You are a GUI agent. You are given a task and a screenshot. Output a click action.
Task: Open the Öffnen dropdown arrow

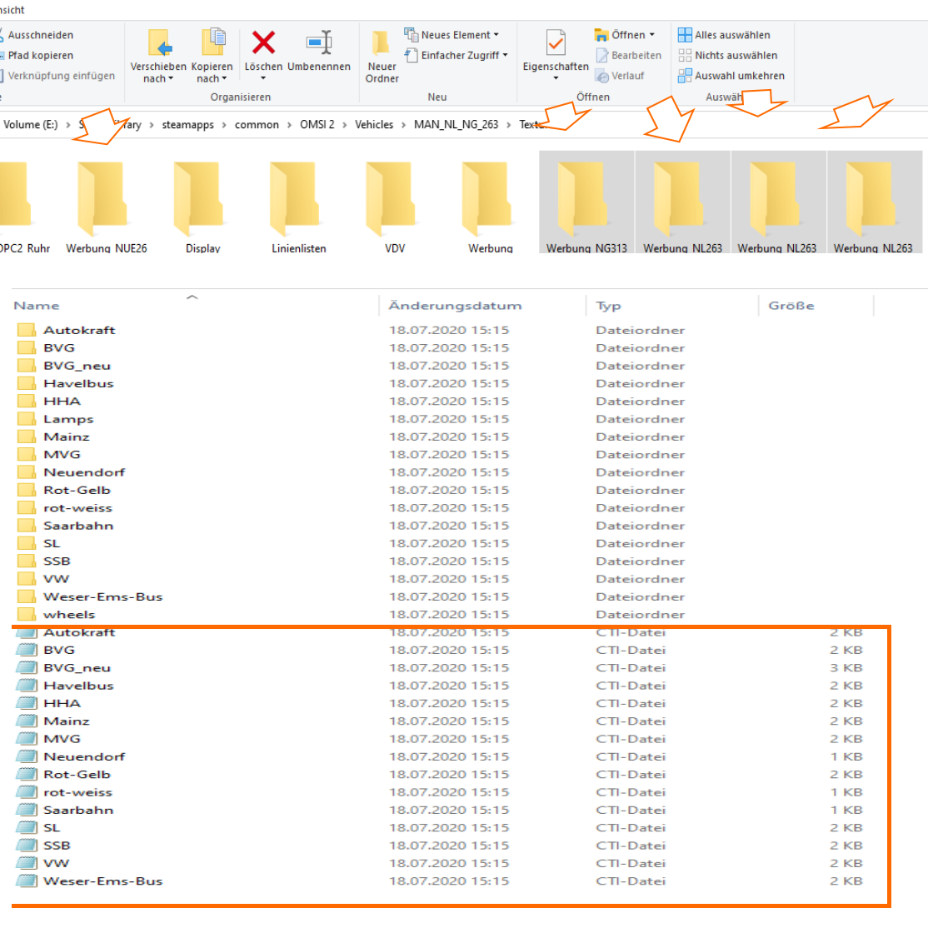click(652, 35)
